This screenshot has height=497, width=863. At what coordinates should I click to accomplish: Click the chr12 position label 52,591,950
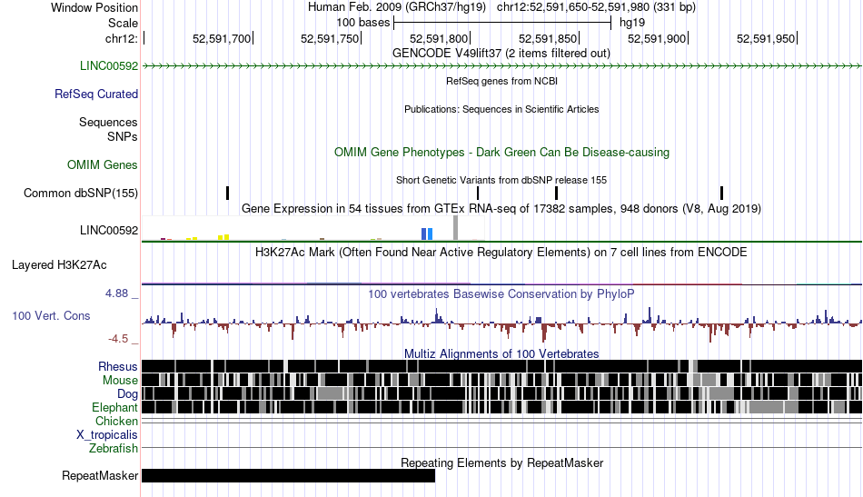[x=765, y=38]
